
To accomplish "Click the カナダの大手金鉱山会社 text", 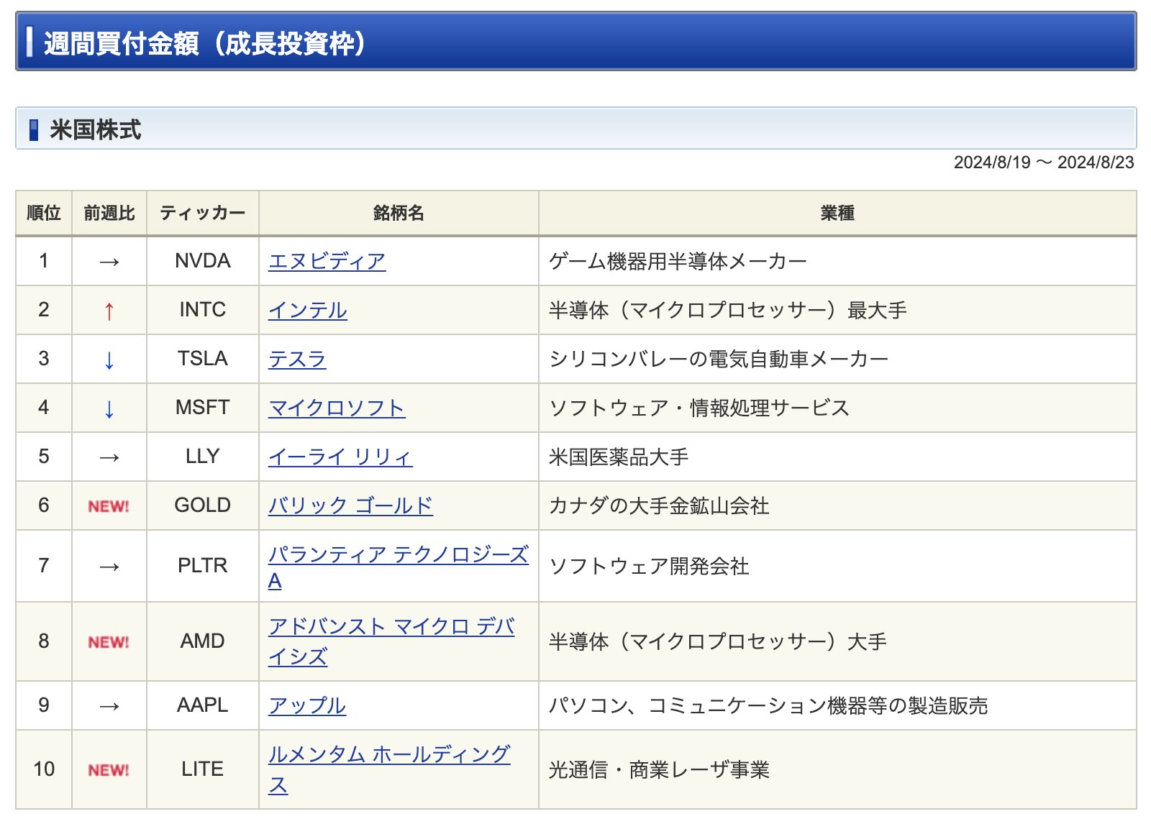I will click(x=659, y=506).
